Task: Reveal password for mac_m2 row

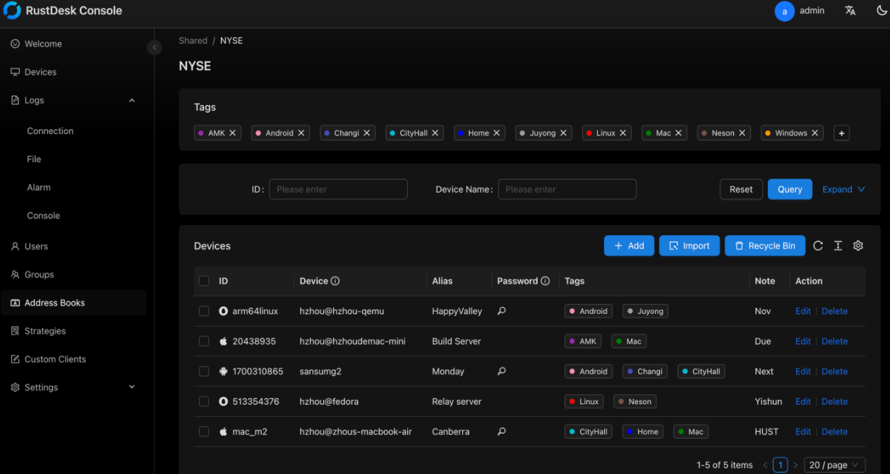Action: (502, 432)
